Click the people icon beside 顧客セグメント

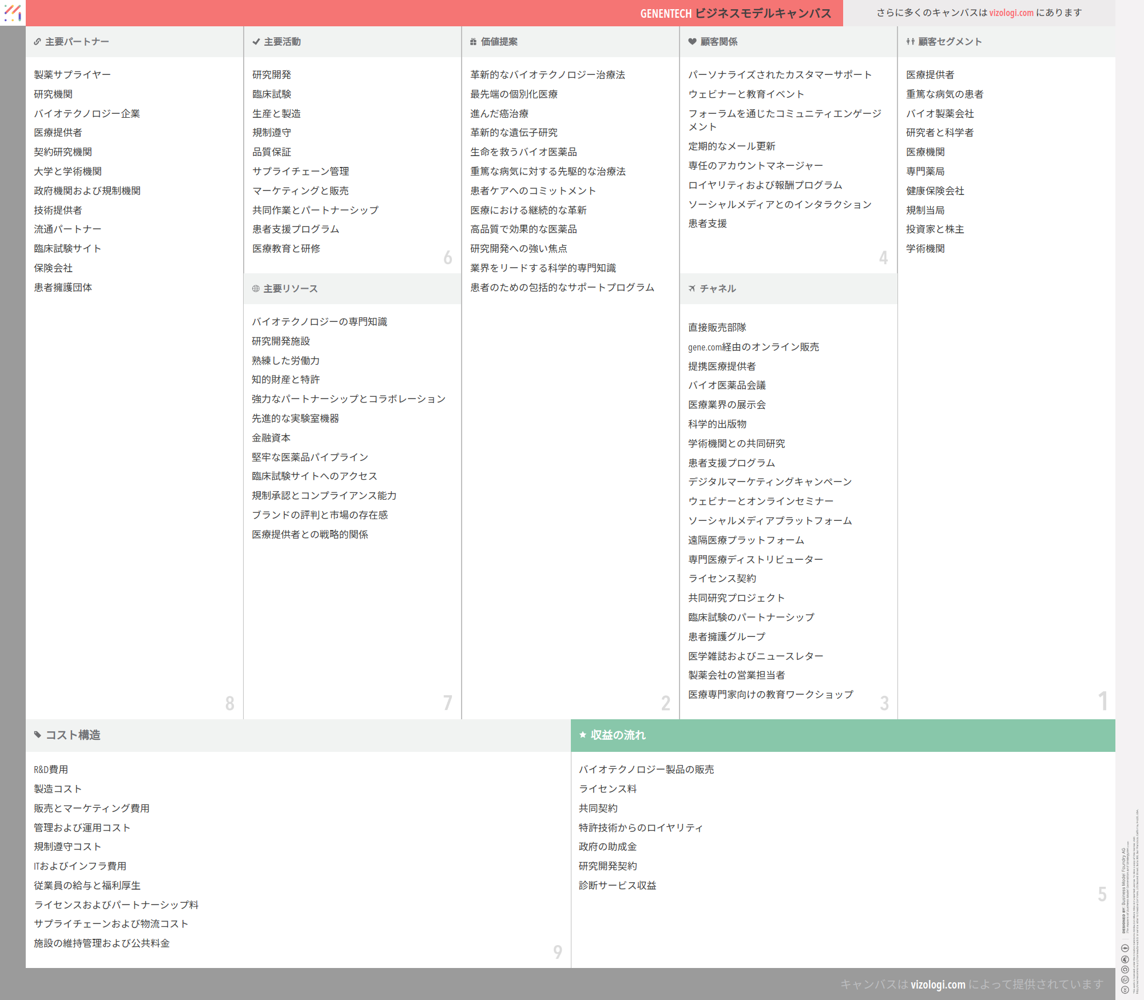coord(910,42)
